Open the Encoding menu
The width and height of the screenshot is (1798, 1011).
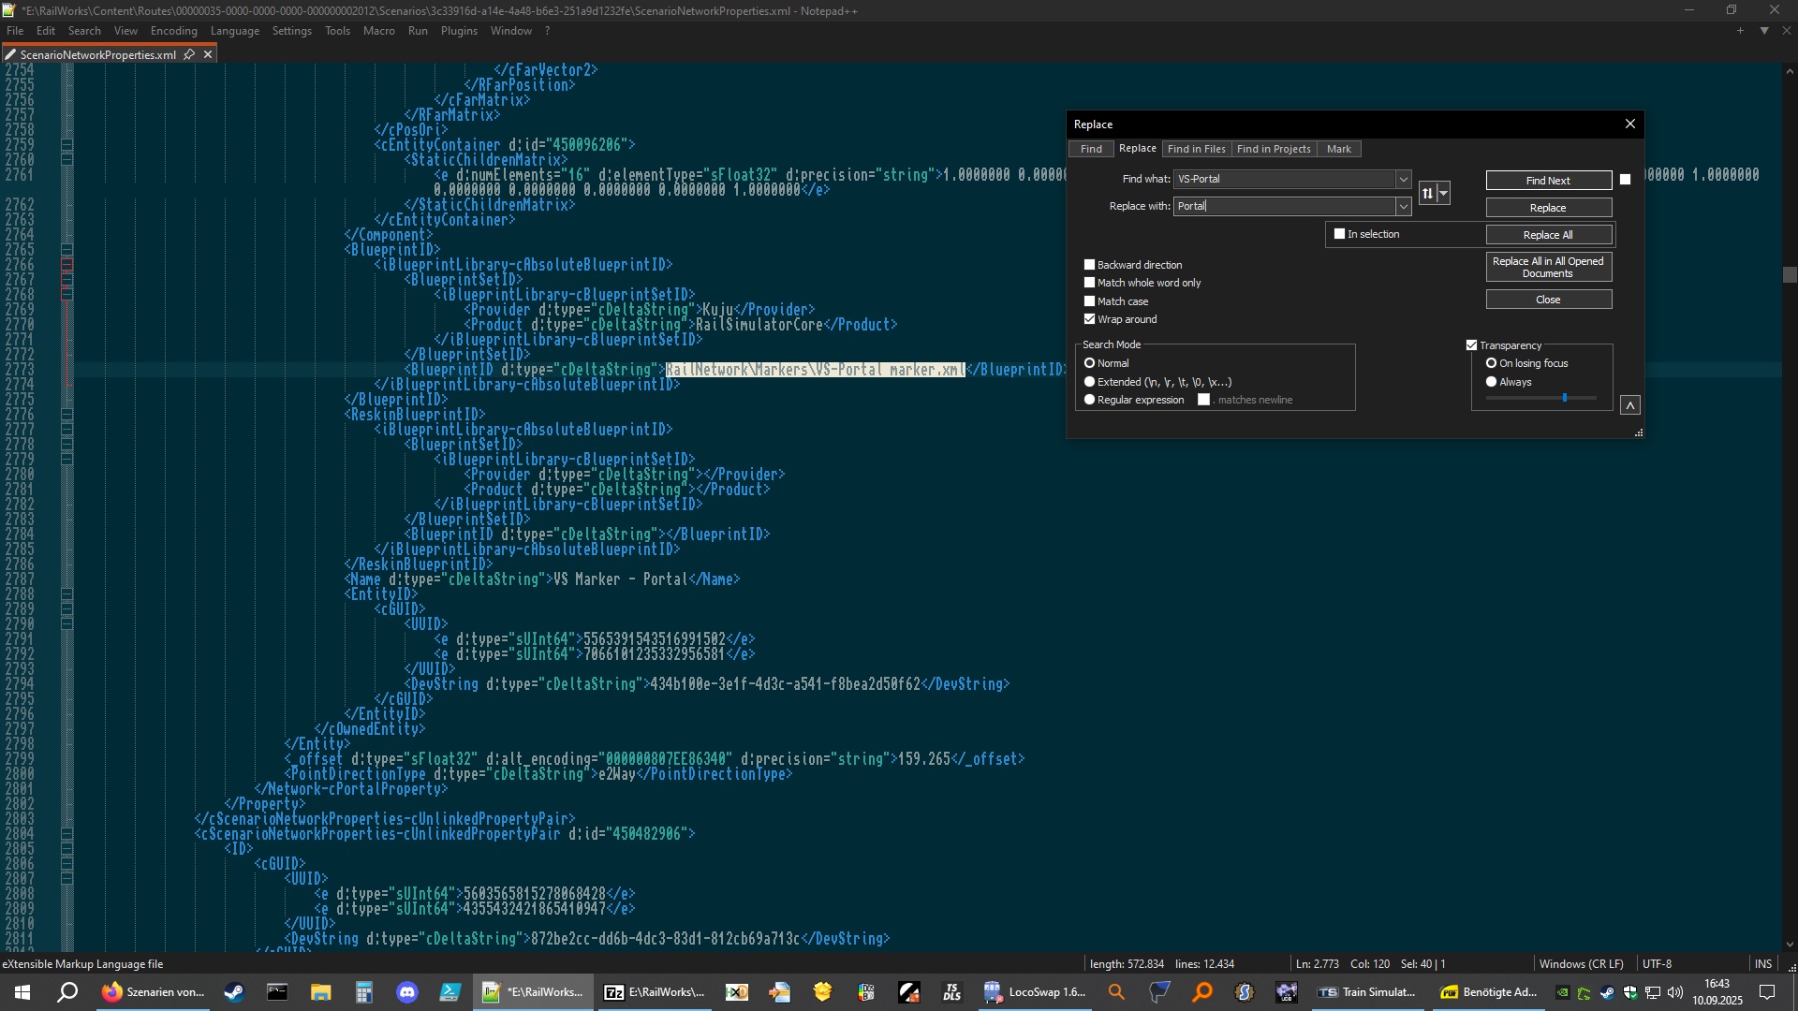pos(173,31)
